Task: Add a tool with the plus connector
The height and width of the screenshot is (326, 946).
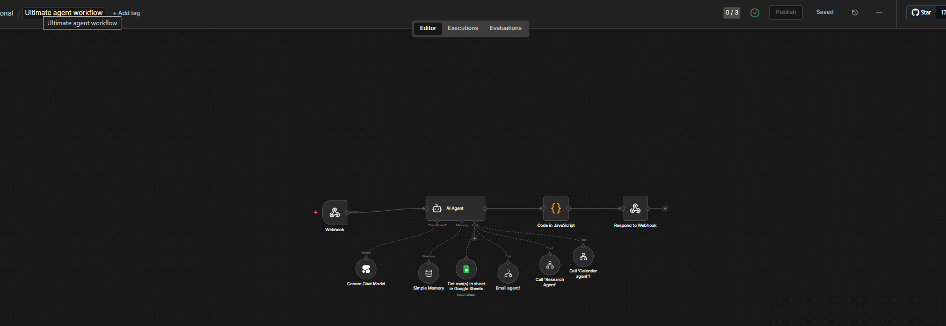Action: tap(475, 238)
